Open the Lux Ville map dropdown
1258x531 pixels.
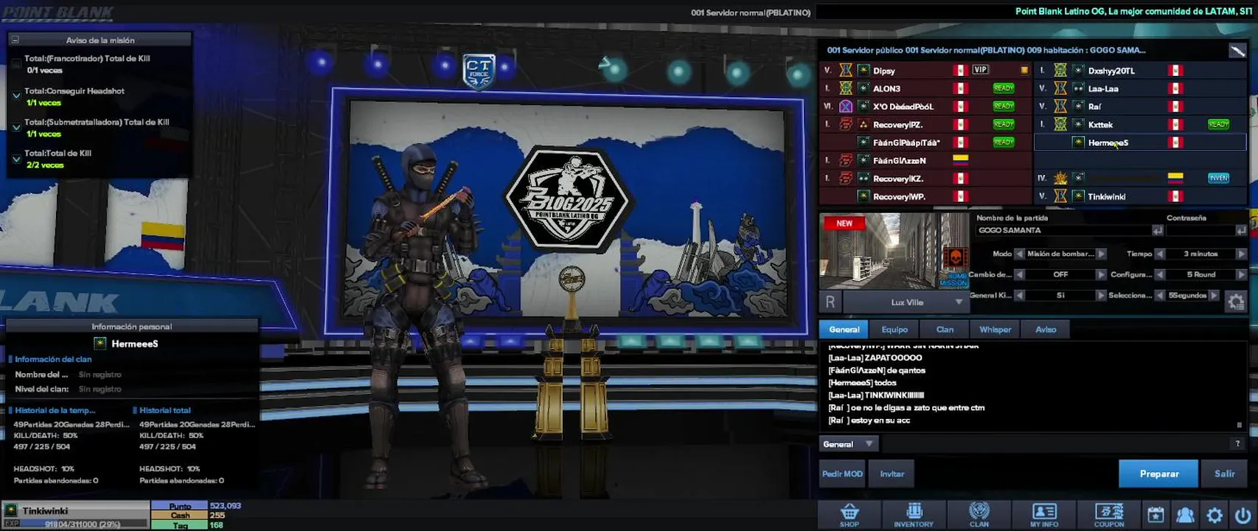coord(906,302)
